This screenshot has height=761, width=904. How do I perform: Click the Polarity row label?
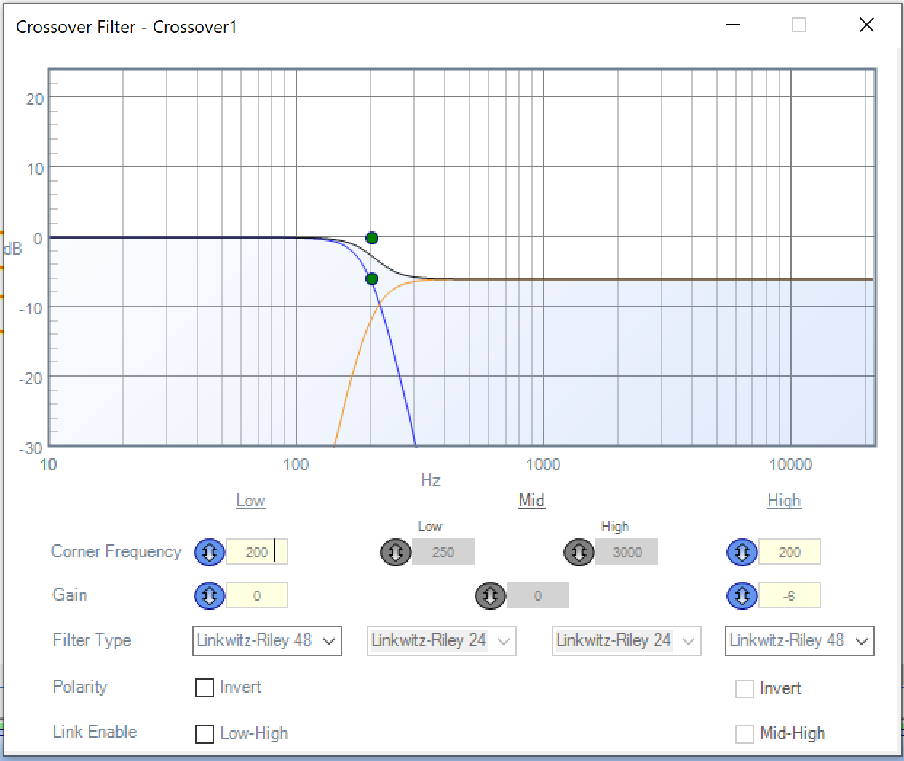(80, 687)
